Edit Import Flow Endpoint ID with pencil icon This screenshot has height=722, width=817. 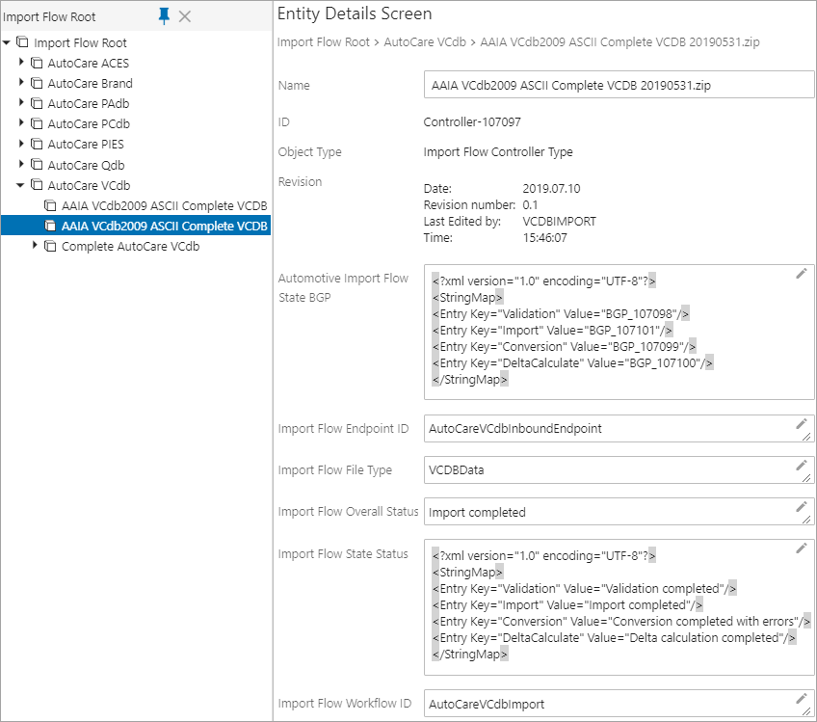[802, 424]
